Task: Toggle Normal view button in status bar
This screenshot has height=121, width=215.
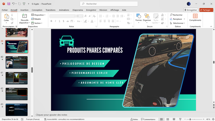Action: pos(161,119)
